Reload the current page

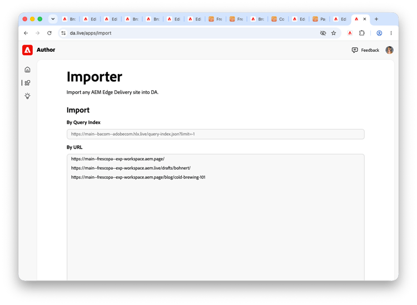(x=49, y=33)
